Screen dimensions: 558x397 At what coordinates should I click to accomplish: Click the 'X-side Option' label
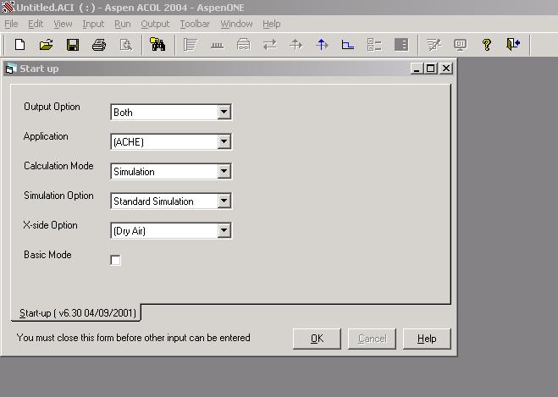[x=50, y=225]
